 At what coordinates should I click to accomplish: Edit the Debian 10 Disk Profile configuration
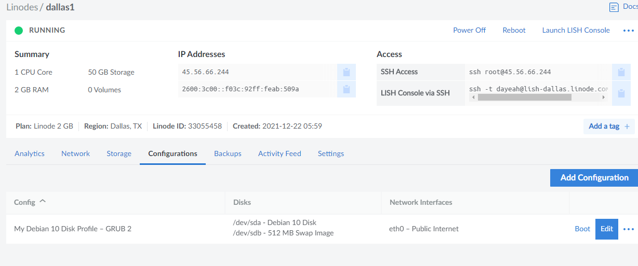(606, 229)
